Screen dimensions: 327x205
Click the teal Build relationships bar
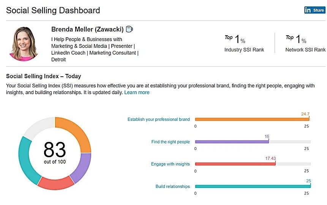pos(253,186)
